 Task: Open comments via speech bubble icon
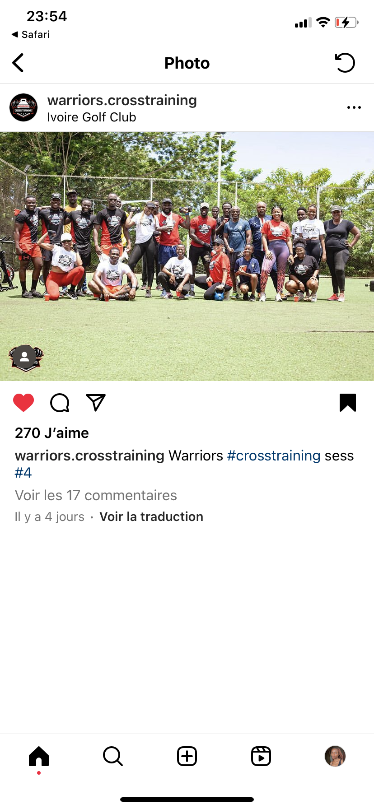pos(60,403)
